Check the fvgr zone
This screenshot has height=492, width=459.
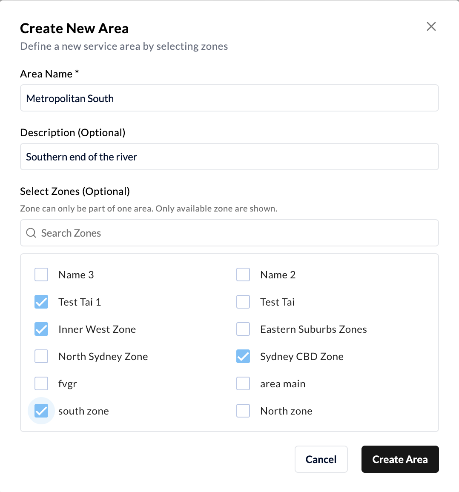click(41, 383)
